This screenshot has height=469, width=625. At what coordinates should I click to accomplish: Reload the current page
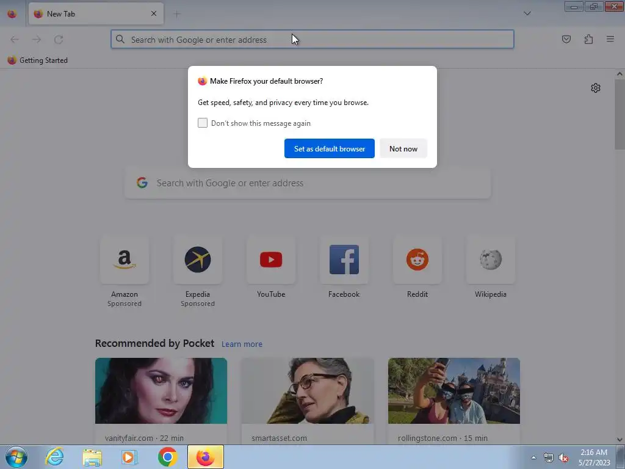pyautogui.click(x=59, y=39)
